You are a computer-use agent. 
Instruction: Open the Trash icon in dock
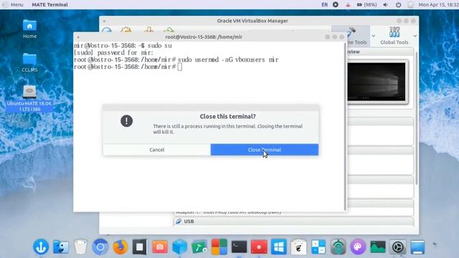coord(80,247)
